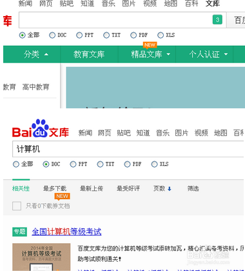Sort results by 页数

pos(159,189)
